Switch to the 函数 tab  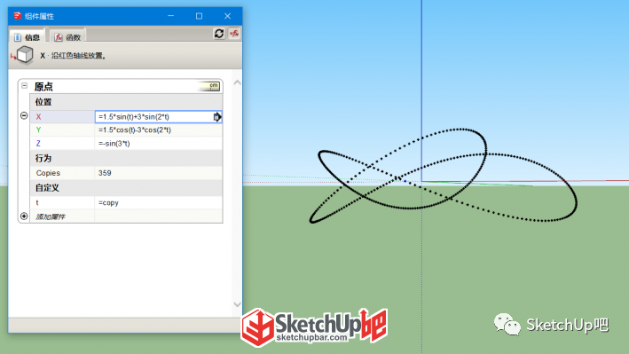tap(67, 37)
